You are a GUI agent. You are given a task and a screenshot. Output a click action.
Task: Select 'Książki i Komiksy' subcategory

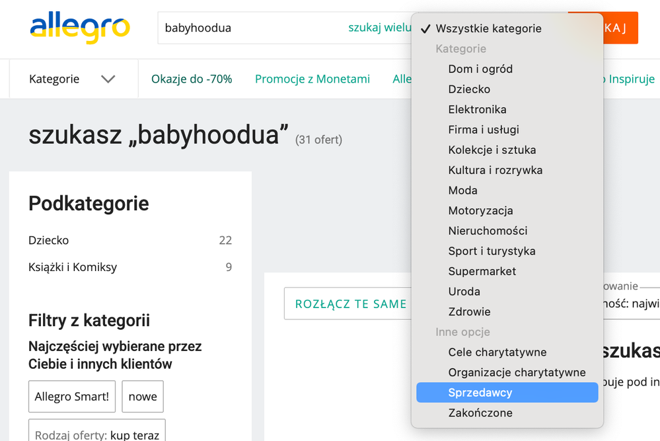pos(73,267)
